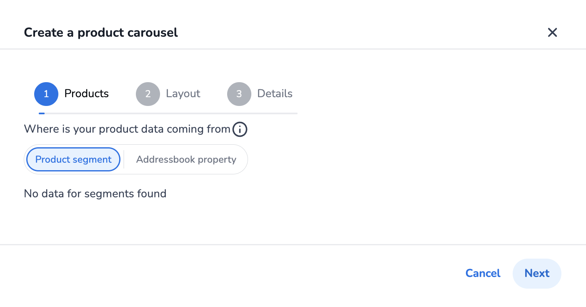Click the footer separator line above Cancel
Viewport: 586px width, 307px height.
click(x=293, y=244)
